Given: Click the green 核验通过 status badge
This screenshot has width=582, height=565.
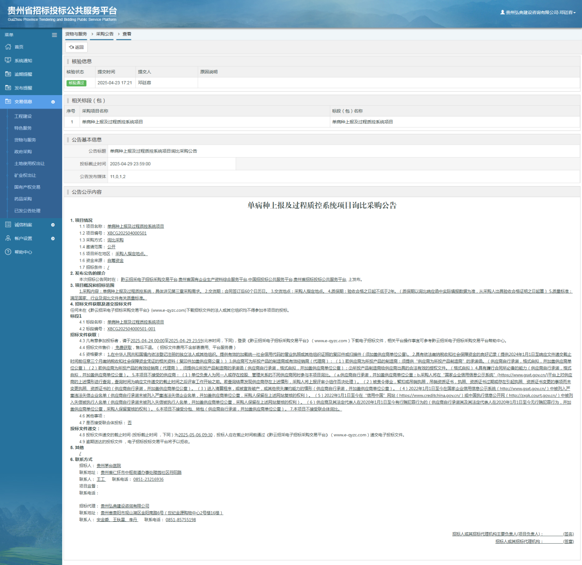Looking at the screenshot, I should [x=76, y=83].
